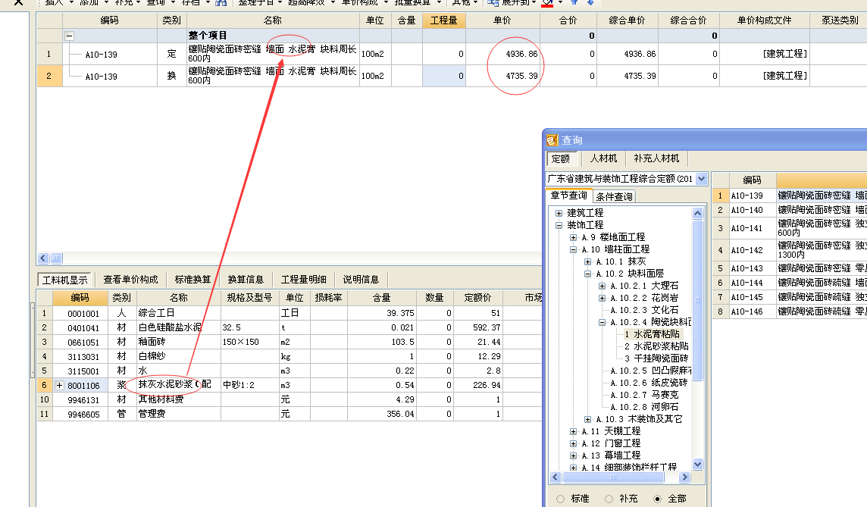The image size is (867, 507).
Task: Select the 全部 radio button in query window
Action: coord(657,499)
